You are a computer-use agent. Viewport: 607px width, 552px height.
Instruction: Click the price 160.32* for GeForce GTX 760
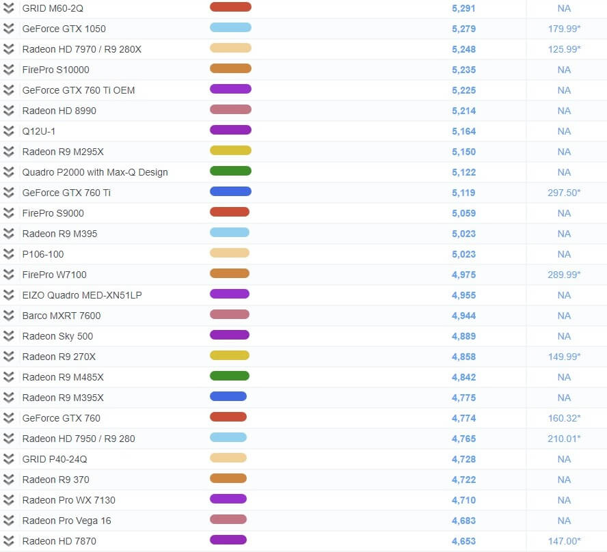pyautogui.click(x=564, y=418)
